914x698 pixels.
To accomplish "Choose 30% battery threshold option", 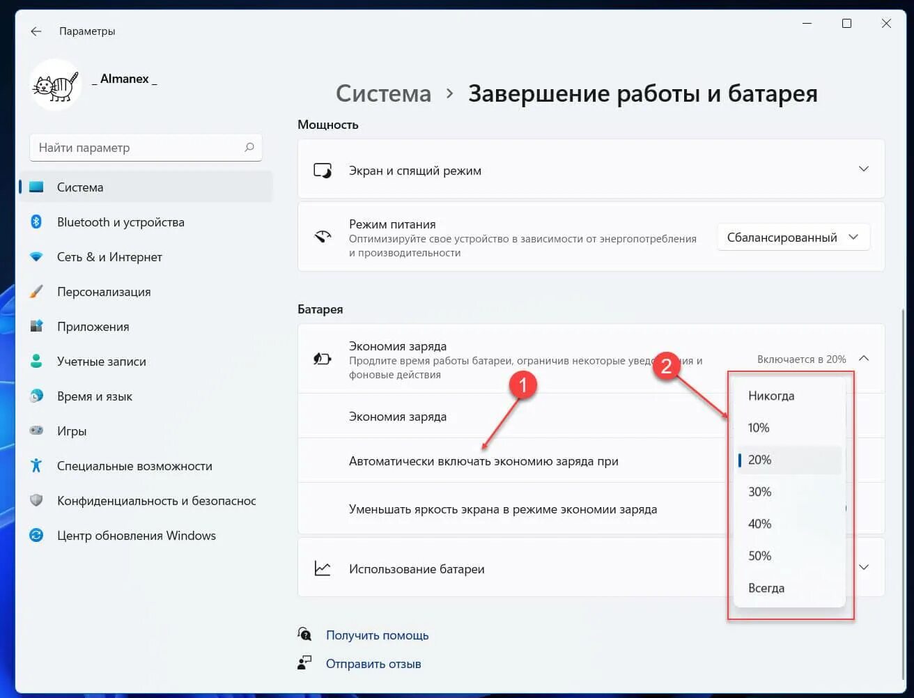I will click(x=789, y=492).
